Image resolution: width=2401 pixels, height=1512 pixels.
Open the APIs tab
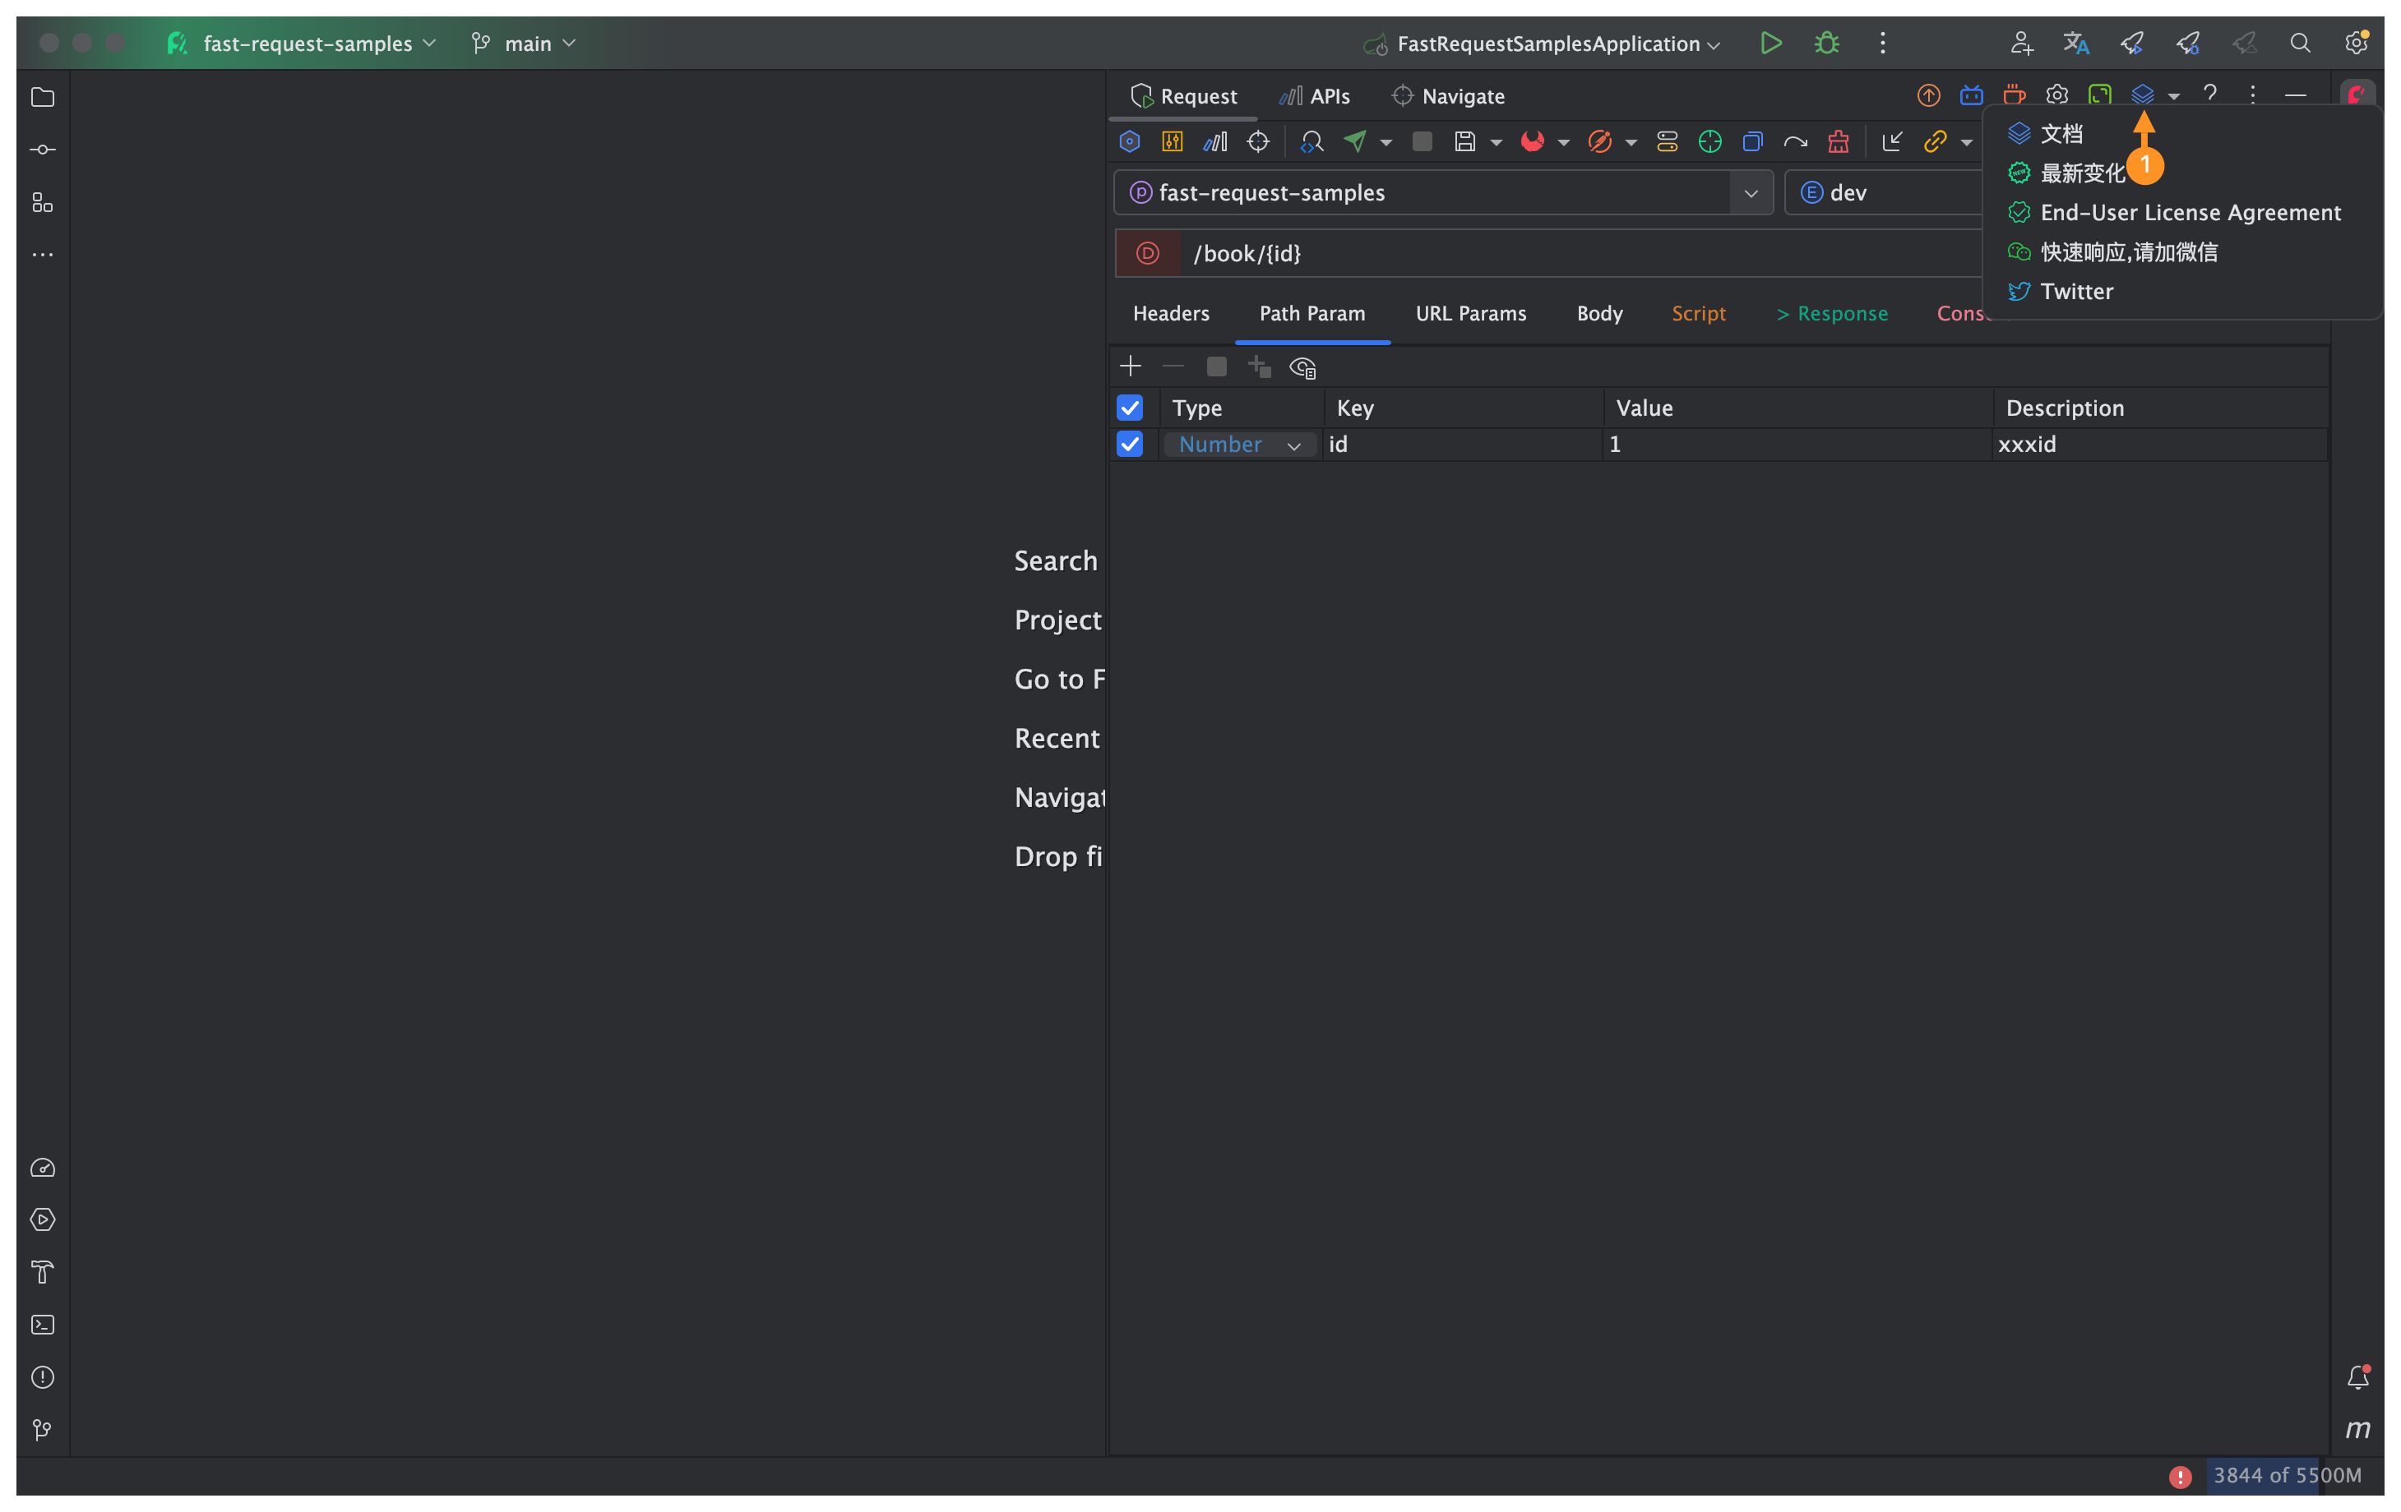coord(1315,95)
